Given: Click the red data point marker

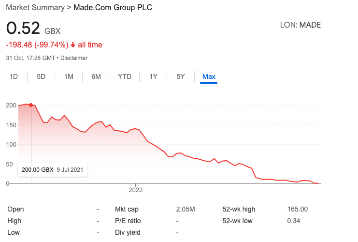Looking at the screenshot, I should click(31, 105).
